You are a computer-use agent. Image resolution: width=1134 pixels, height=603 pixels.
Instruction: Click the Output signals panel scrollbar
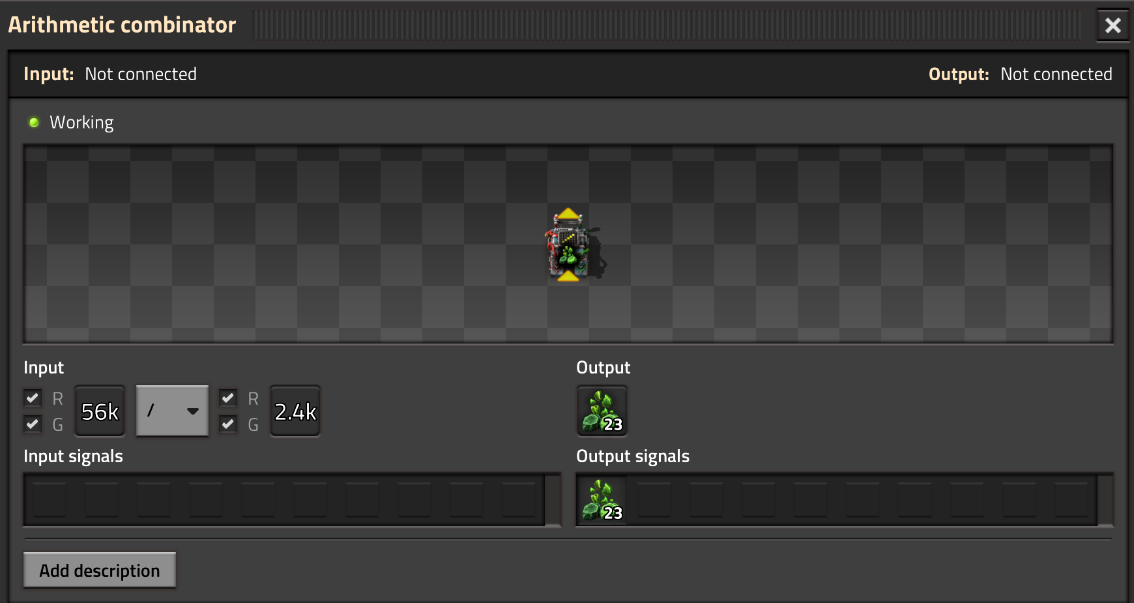1105,499
